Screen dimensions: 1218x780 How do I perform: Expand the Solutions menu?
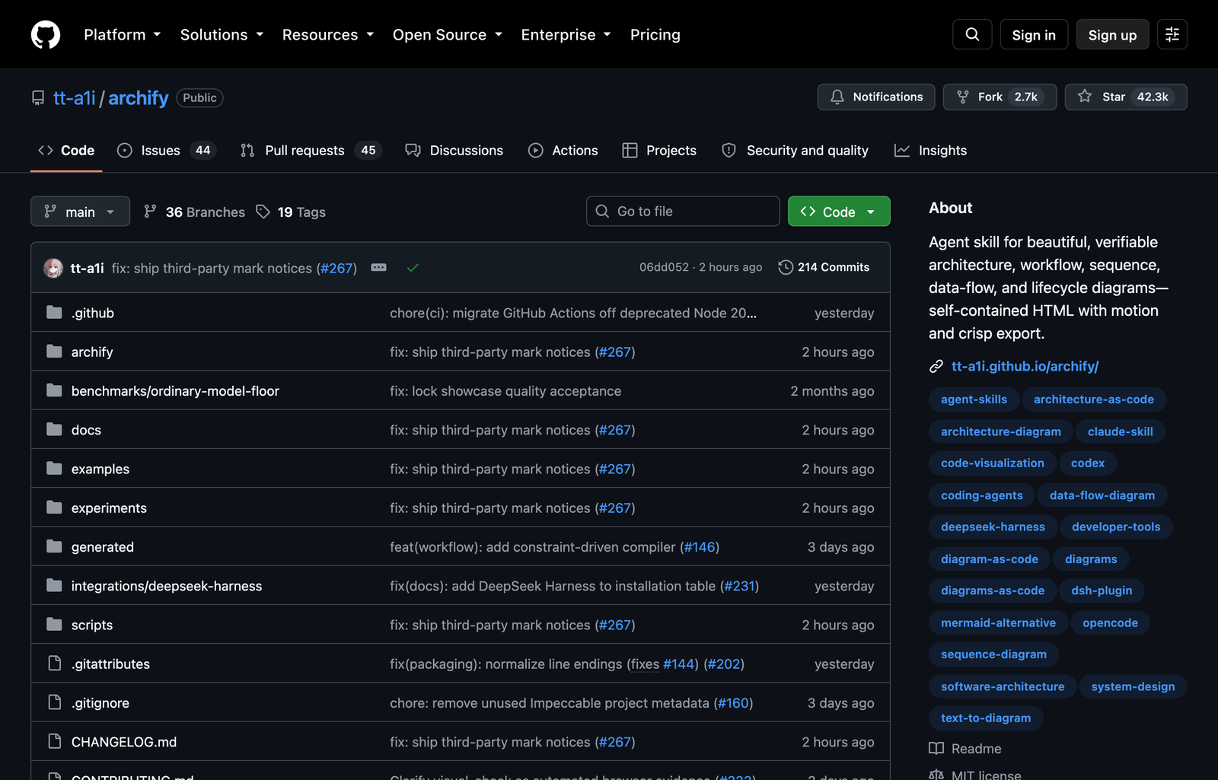[222, 34]
